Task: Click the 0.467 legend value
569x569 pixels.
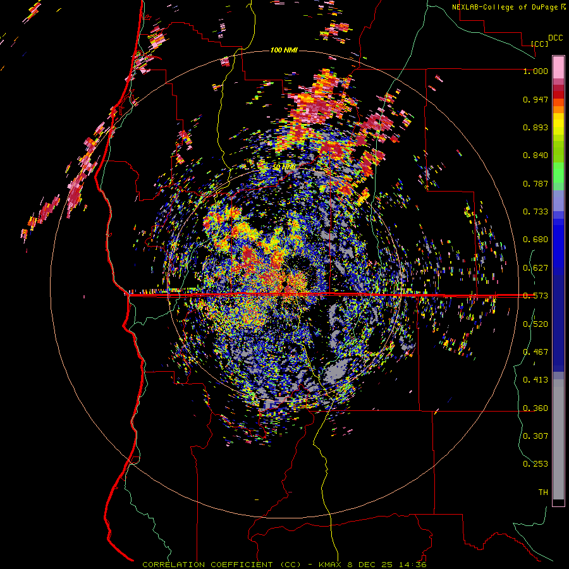Action: point(535,352)
